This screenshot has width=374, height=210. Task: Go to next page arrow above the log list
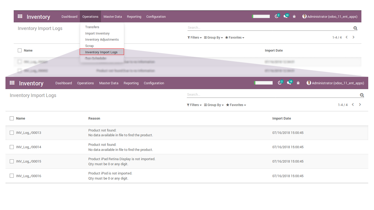(360, 105)
